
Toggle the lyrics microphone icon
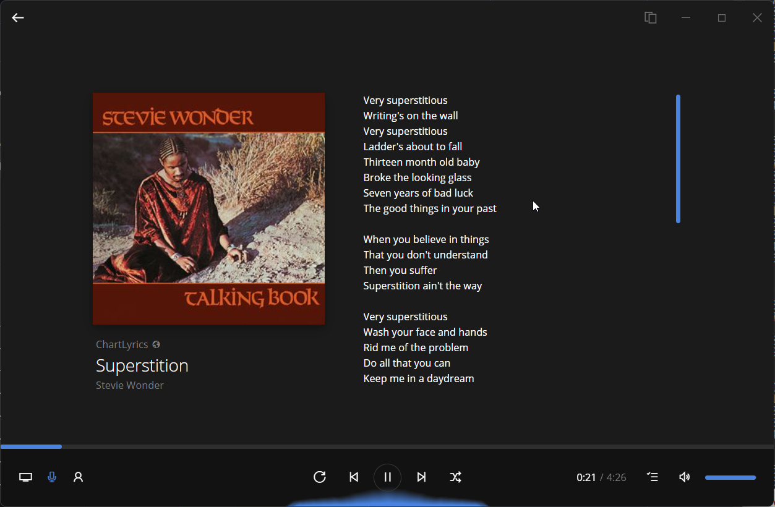coord(52,477)
